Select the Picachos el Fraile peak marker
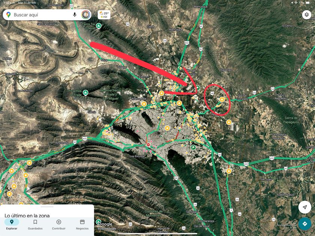 point(85,93)
